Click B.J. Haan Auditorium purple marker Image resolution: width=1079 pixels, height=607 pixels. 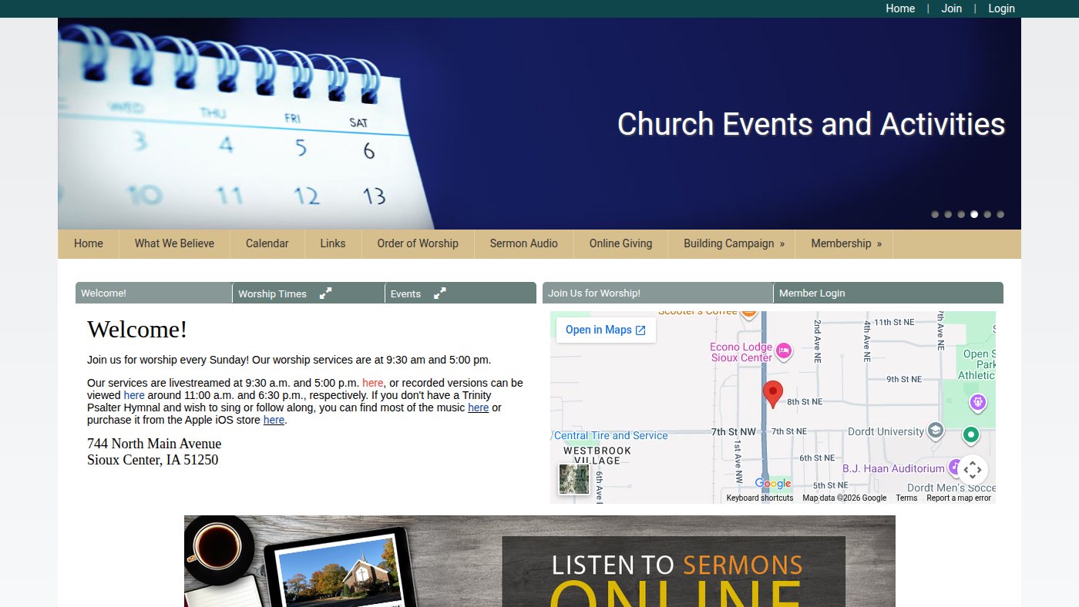pos(955,468)
